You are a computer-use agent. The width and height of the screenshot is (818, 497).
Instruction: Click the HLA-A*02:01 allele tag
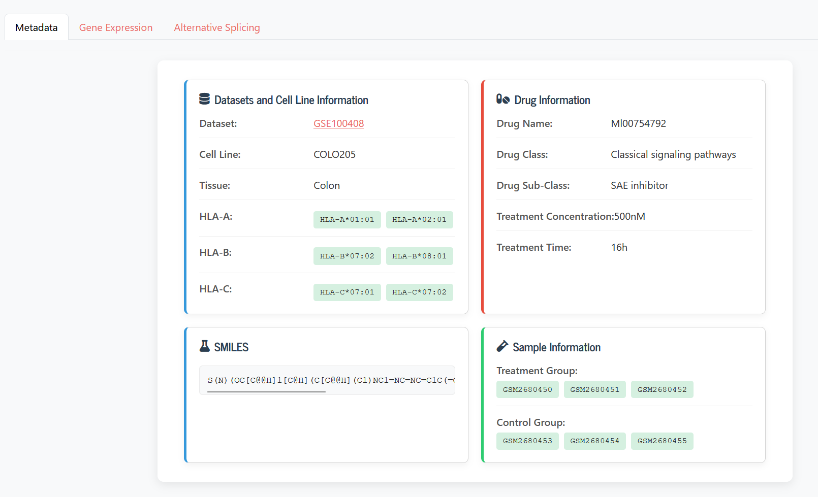pos(420,220)
